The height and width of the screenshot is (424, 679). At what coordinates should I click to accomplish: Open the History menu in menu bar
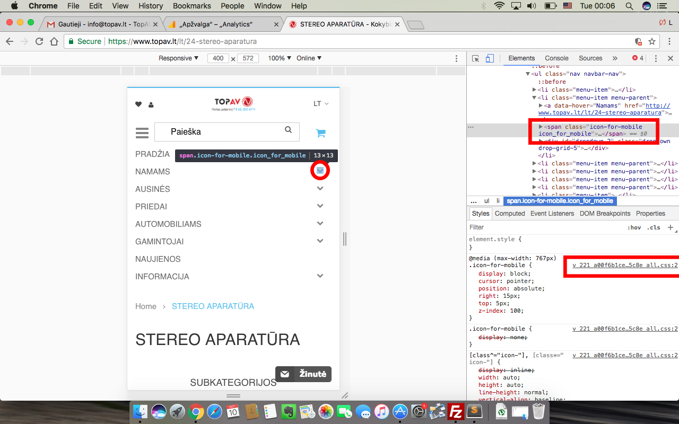151,6
